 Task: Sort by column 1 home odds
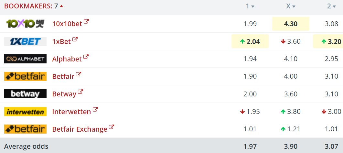point(250,6)
